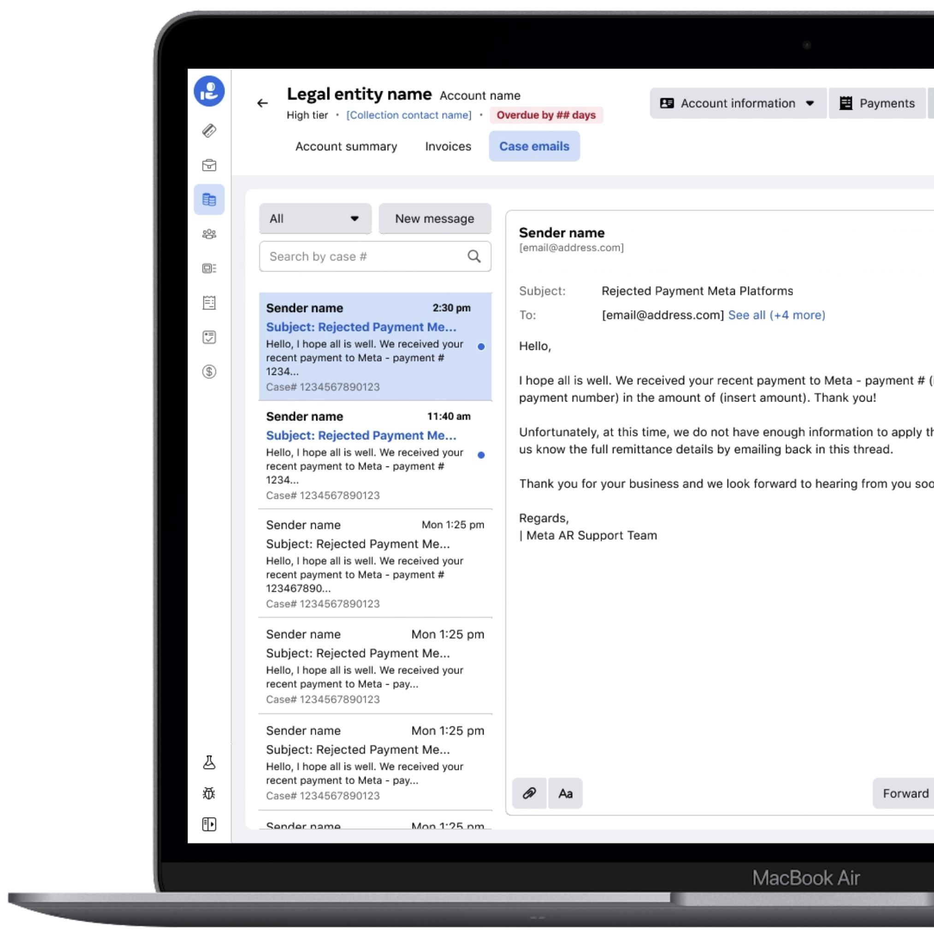Screen dimensions: 934x934
Task: Click the New message button
Action: [435, 219]
